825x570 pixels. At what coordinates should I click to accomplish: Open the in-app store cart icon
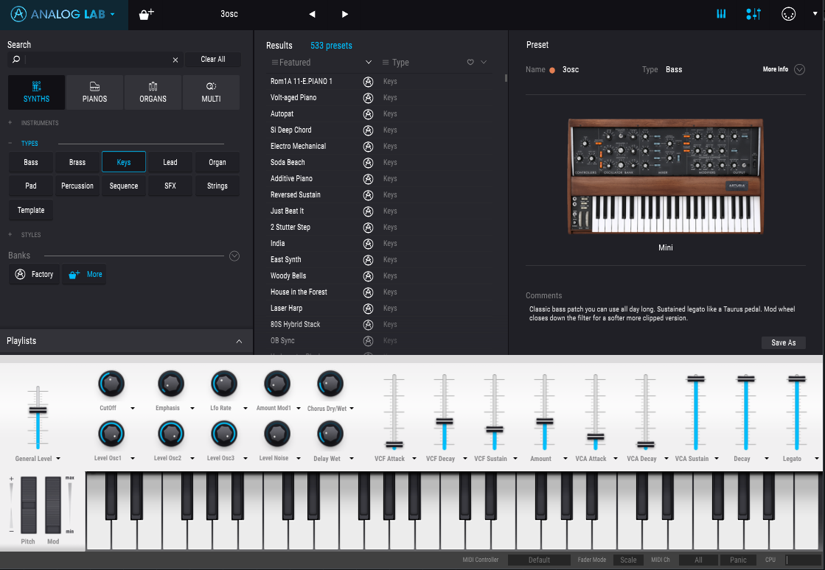(145, 14)
